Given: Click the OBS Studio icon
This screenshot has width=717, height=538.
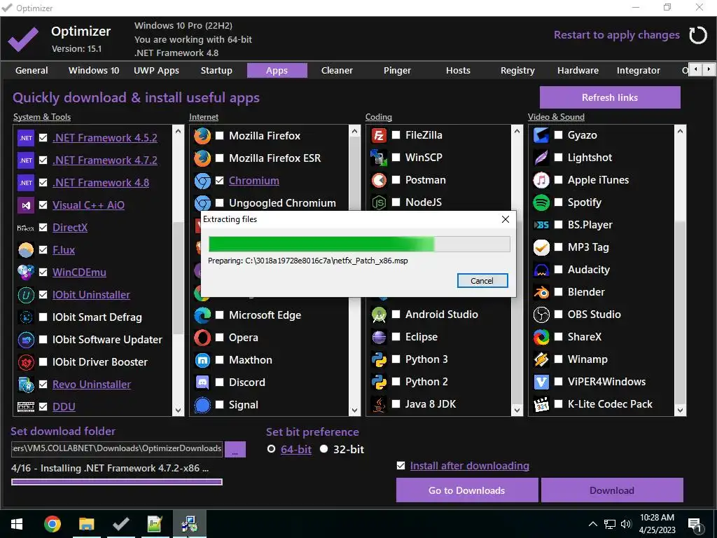Looking at the screenshot, I should pyautogui.click(x=541, y=315).
